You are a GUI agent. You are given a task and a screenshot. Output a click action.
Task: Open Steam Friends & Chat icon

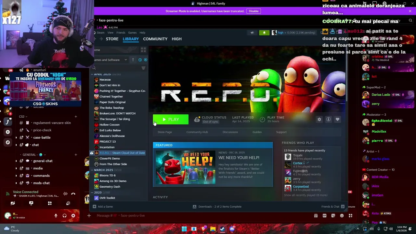pos(342,207)
